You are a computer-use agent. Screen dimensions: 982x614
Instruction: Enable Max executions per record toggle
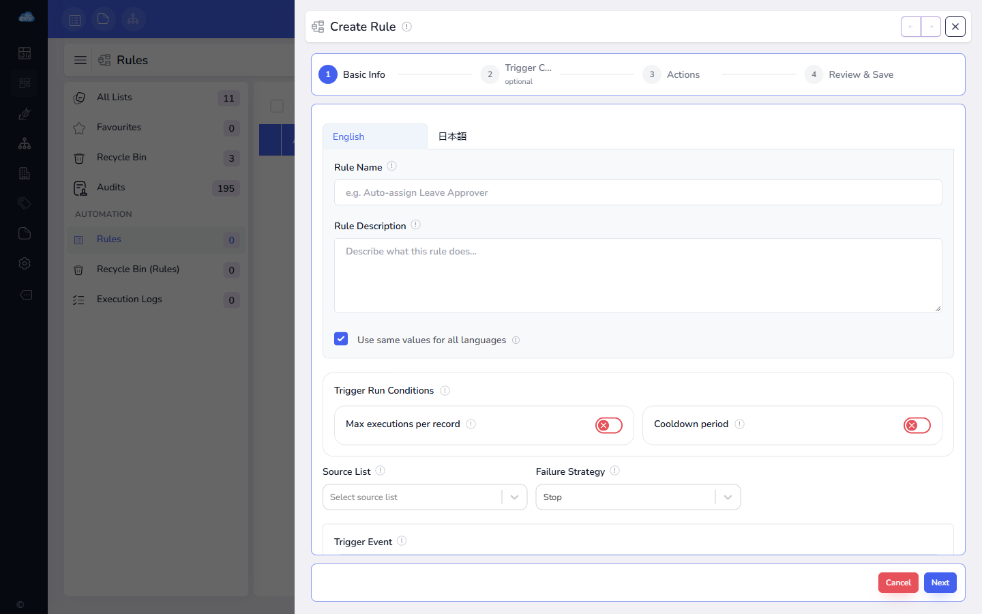coord(609,426)
